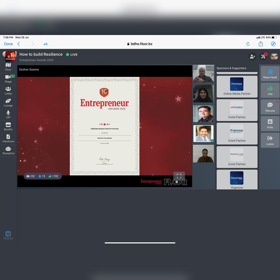This screenshot has height=280, width=280.
Task: Select the elderly man speaker thumbnail
Action: point(203,74)
